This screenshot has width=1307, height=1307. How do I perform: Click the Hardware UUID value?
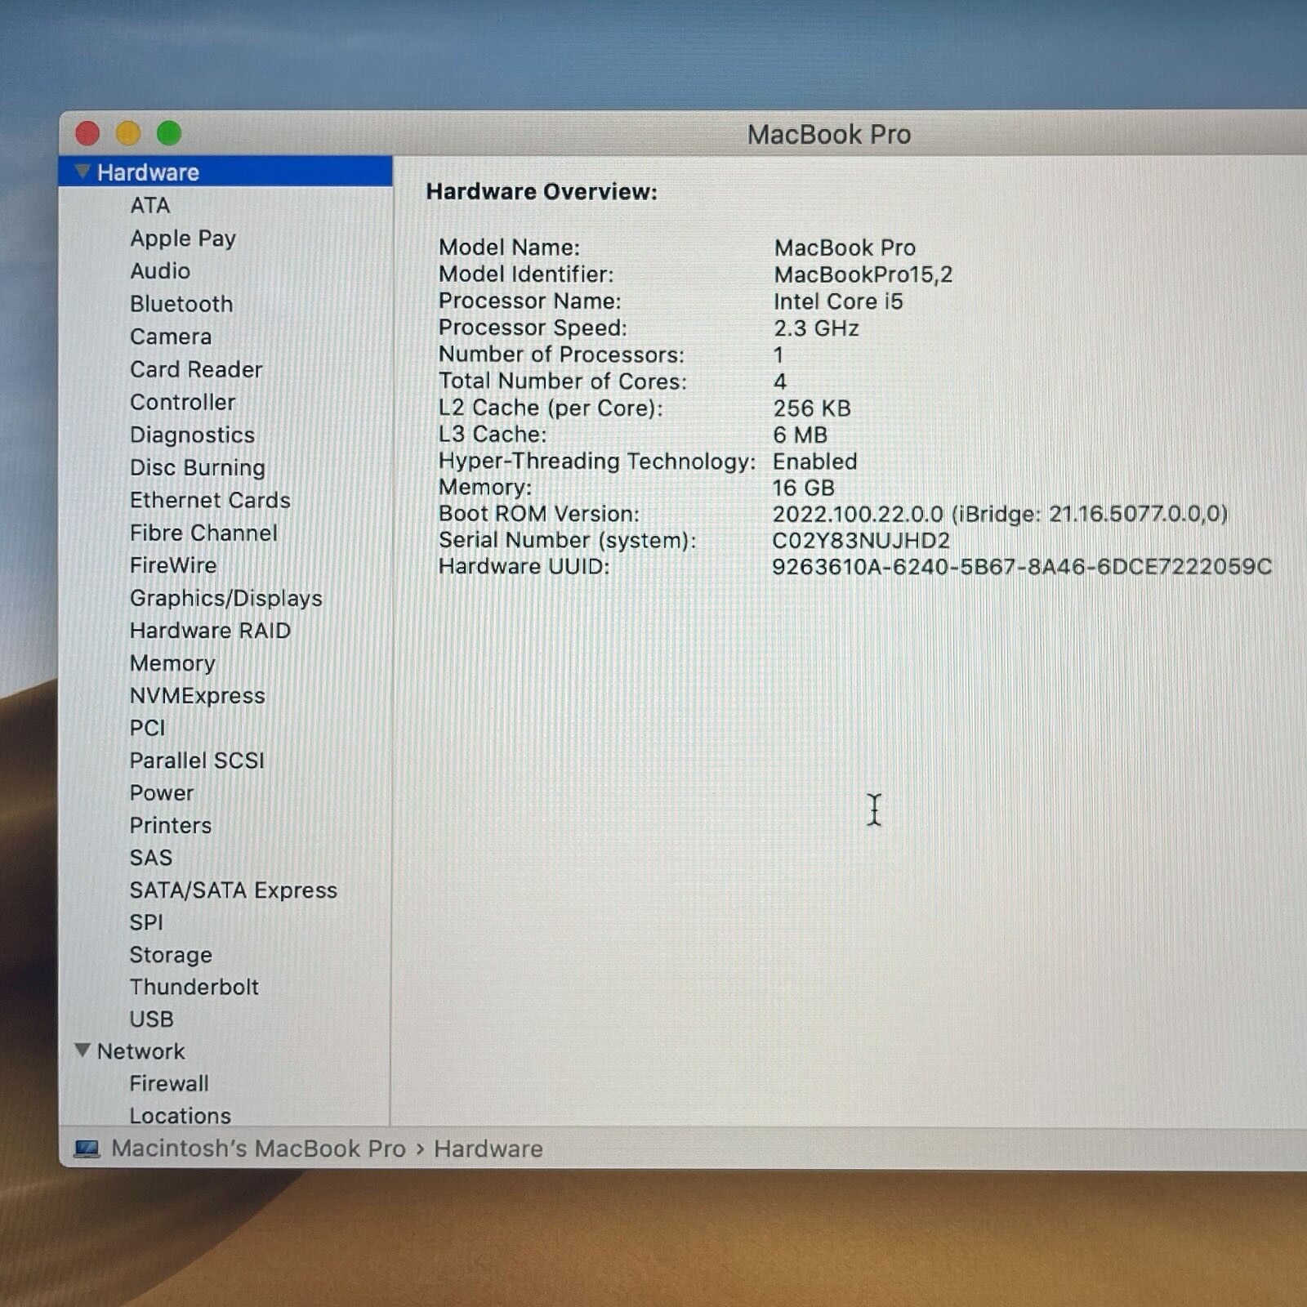pos(1022,566)
